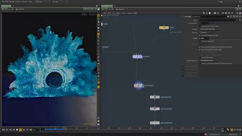Open the viewport Persp camera dropdown
242x136 pixels.
[x=84, y=14]
